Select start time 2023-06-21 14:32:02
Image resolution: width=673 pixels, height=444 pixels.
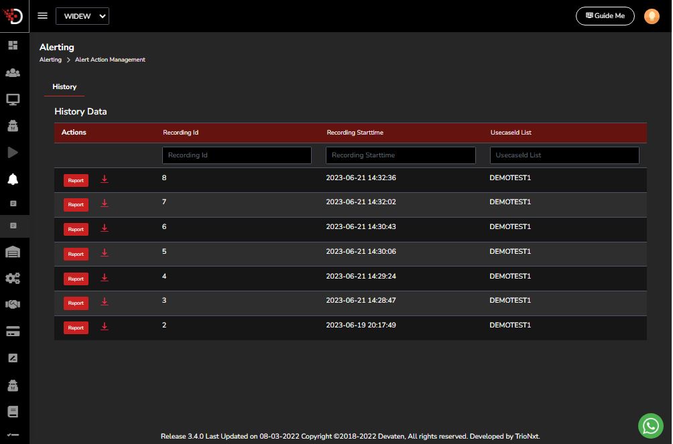pyautogui.click(x=361, y=202)
